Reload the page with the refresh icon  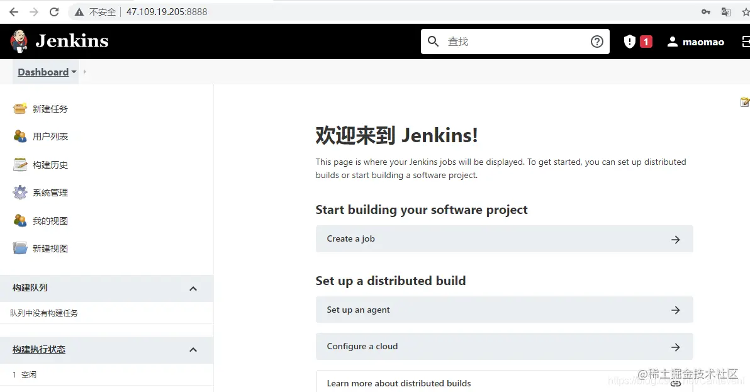(x=54, y=12)
